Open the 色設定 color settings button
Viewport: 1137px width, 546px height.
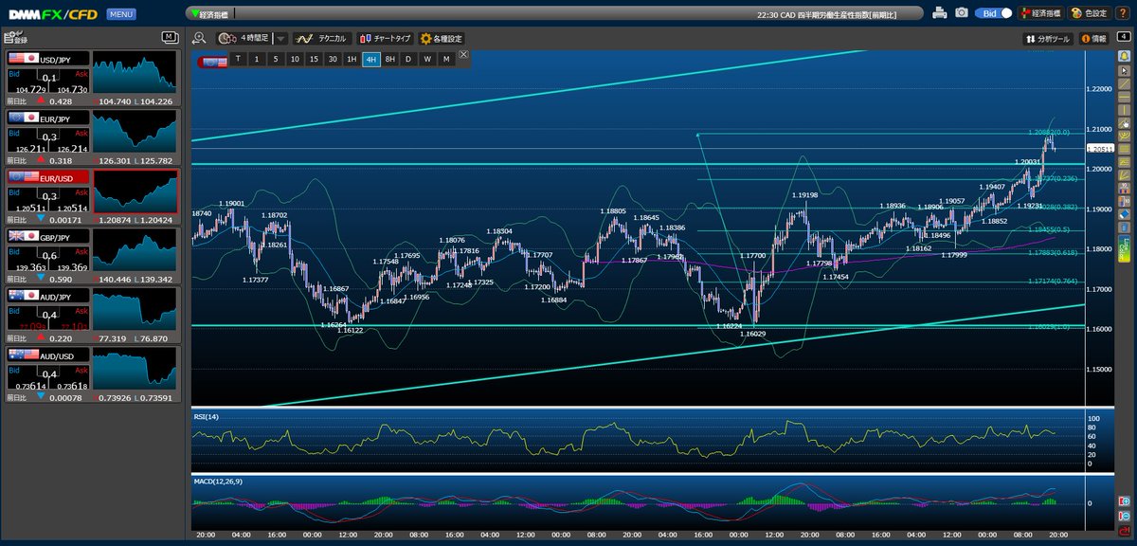click(1090, 13)
